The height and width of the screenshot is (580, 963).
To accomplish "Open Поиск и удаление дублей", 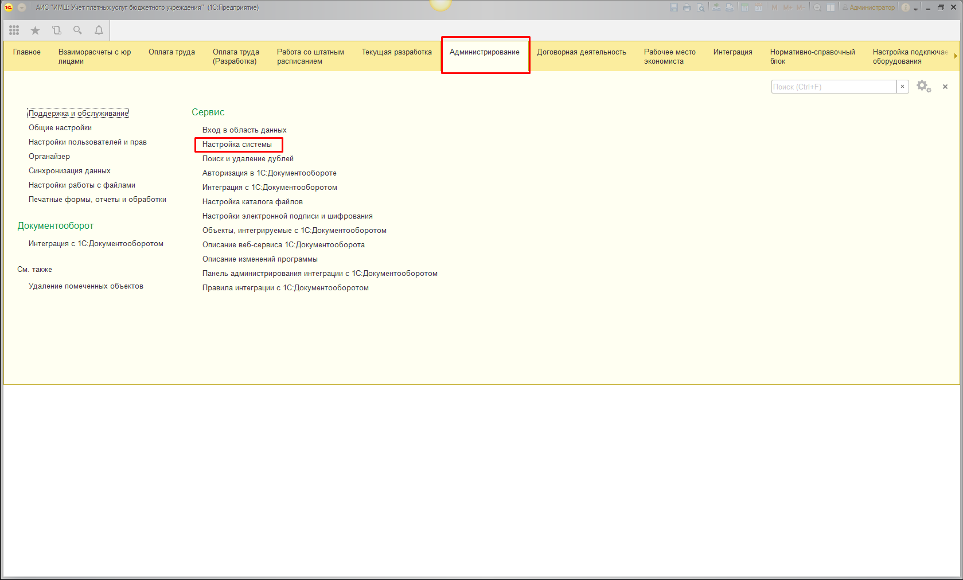I will 248,159.
